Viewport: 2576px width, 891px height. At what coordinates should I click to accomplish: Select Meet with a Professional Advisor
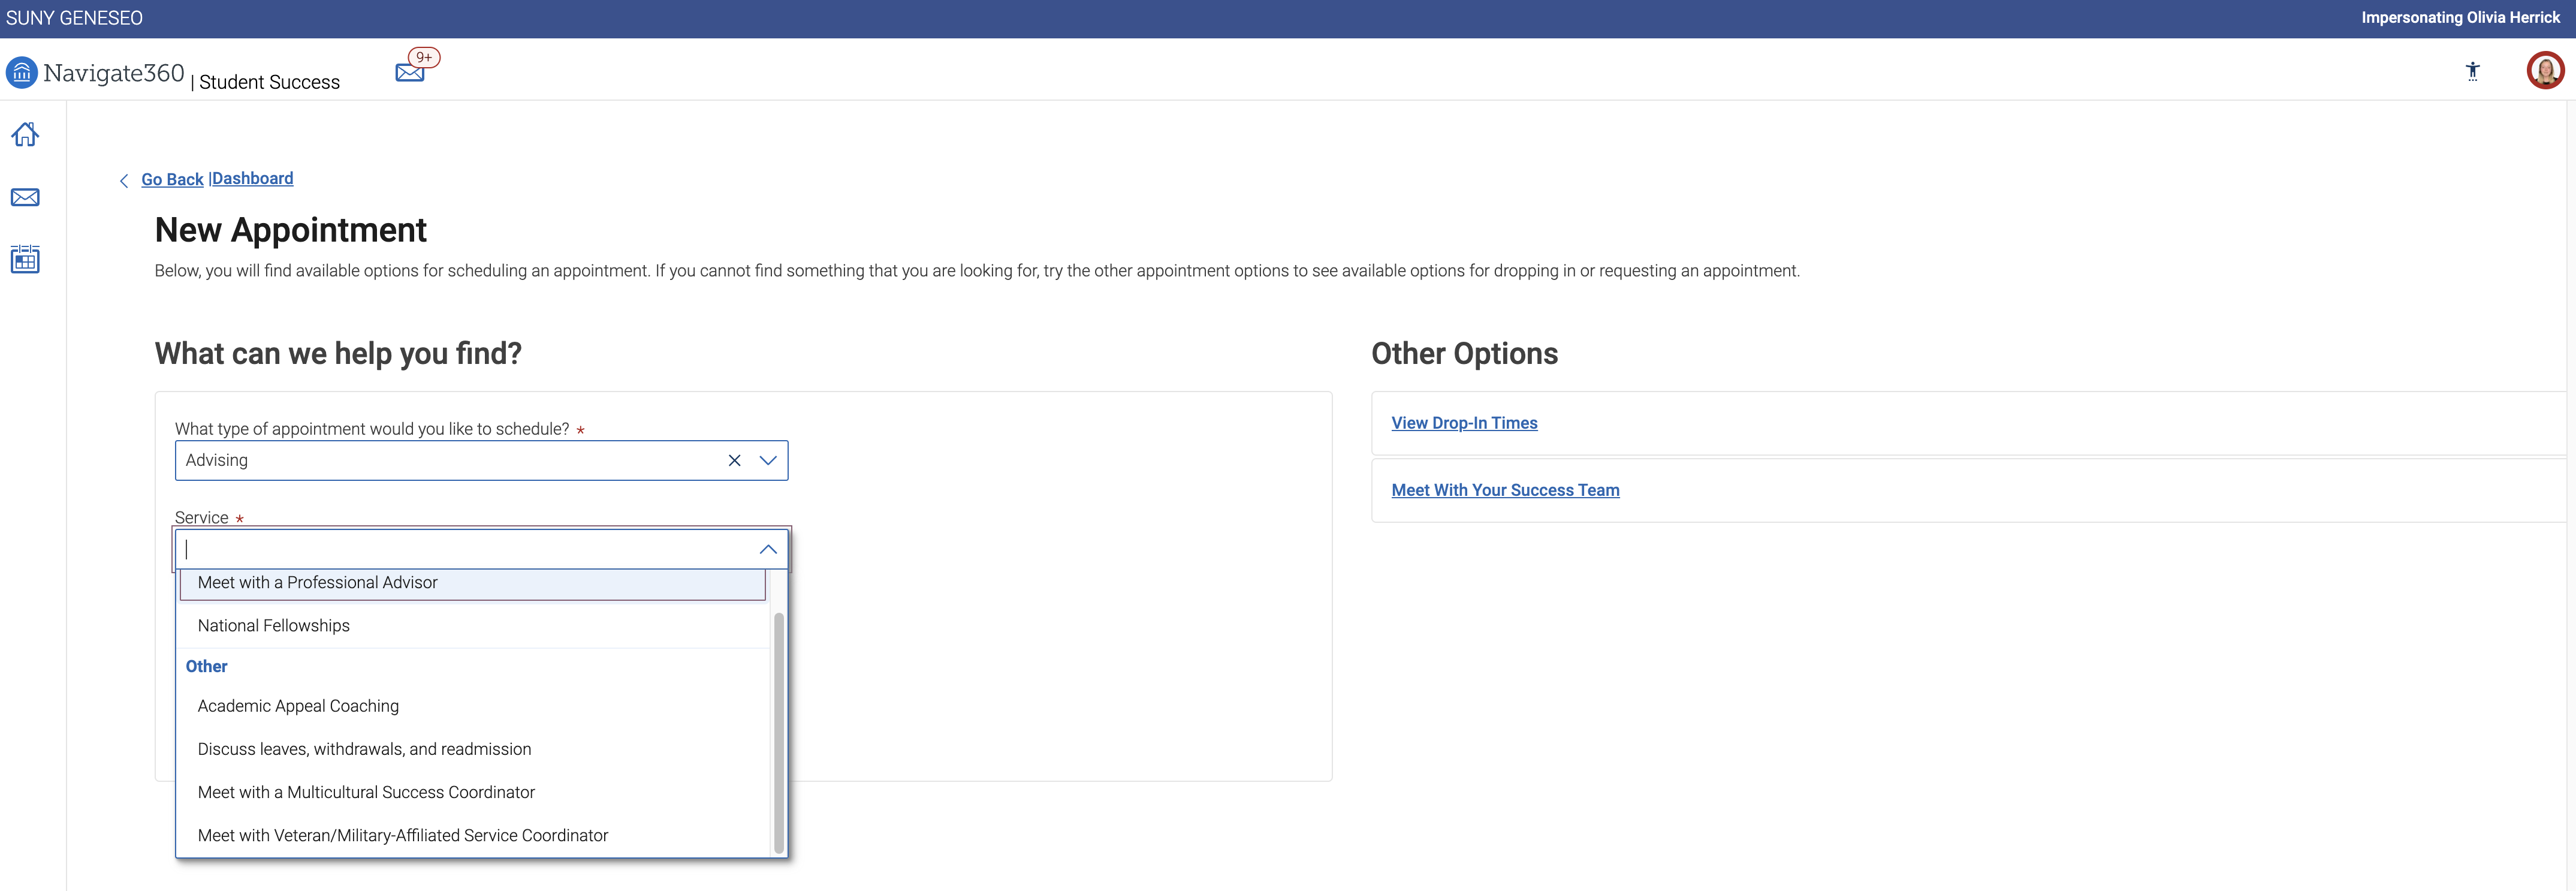(317, 583)
